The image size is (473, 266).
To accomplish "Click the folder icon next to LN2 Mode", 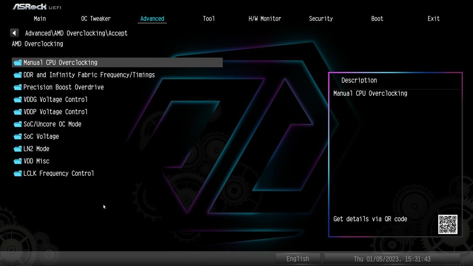I will 18,149.
